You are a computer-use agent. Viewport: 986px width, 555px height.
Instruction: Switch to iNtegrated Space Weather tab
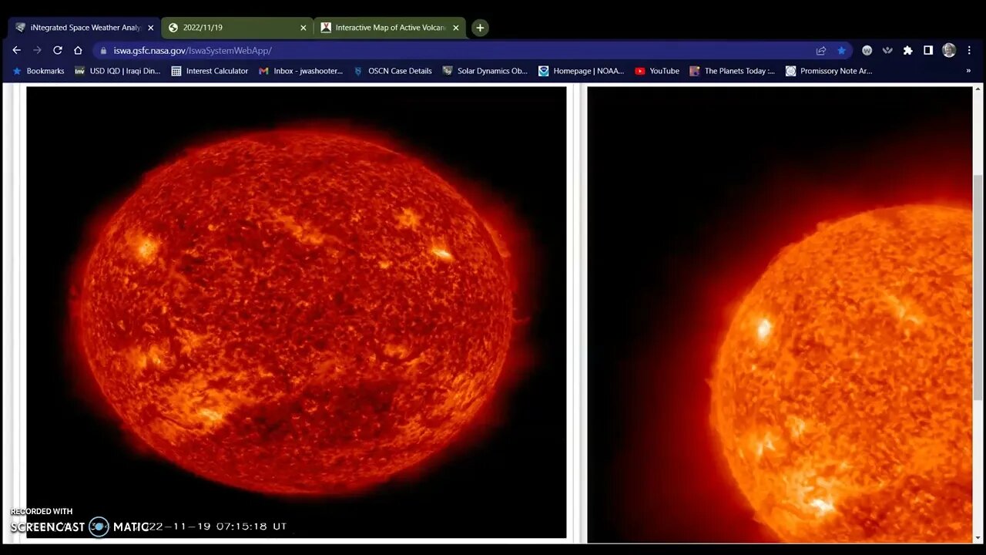coord(82,28)
